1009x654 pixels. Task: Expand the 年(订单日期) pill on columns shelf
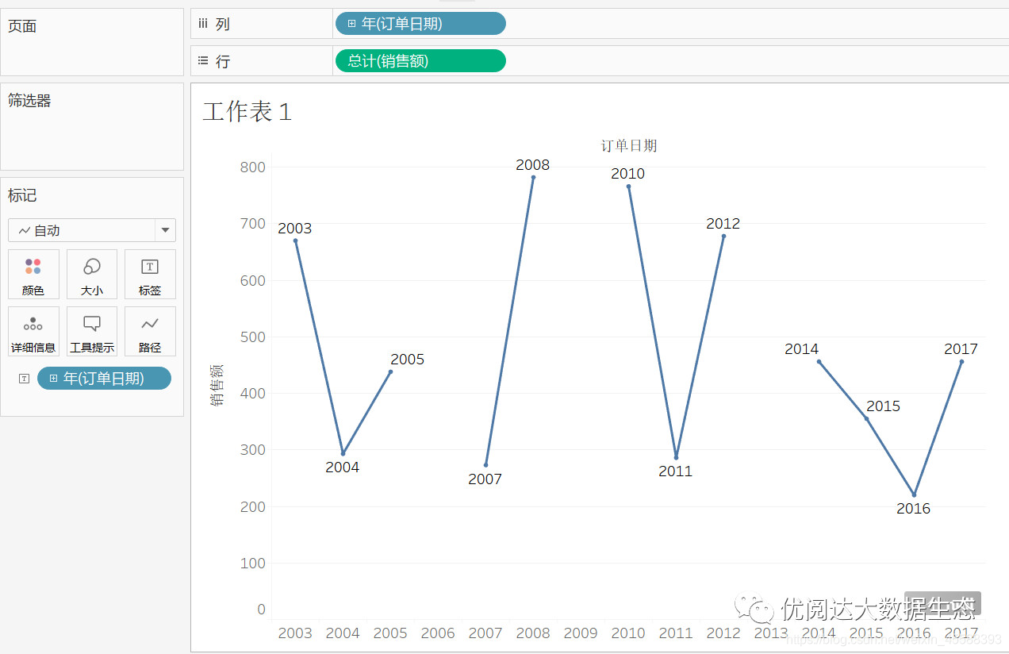[351, 24]
